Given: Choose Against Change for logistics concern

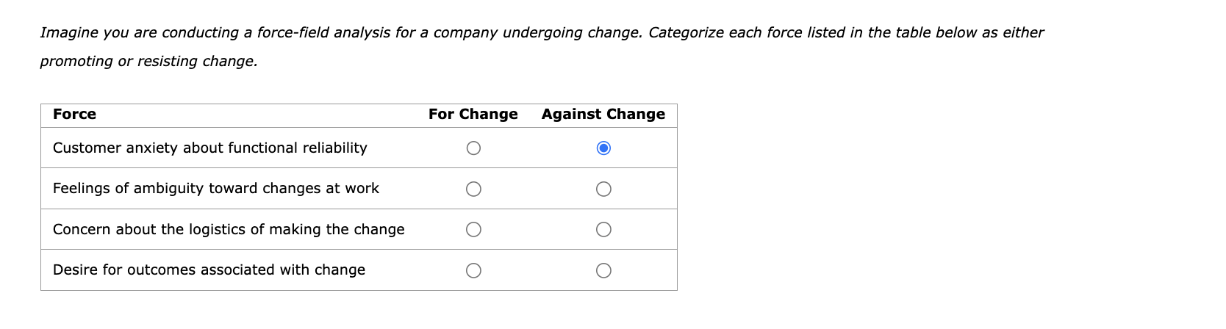Looking at the screenshot, I should coord(603,230).
